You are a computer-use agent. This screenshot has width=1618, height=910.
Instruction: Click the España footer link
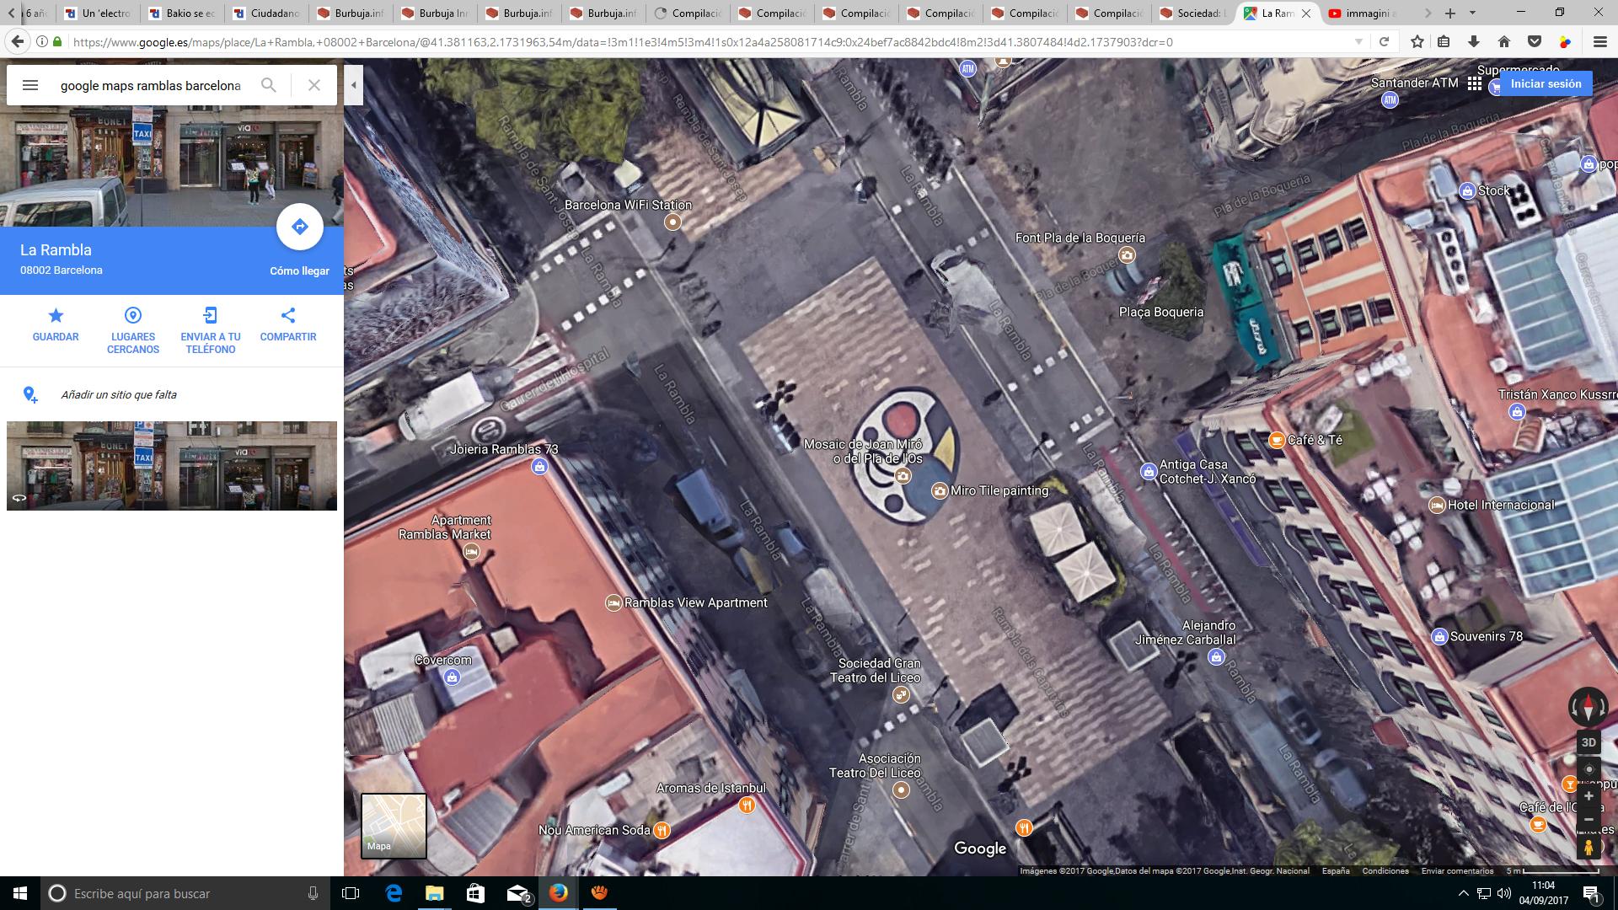(1336, 871)
